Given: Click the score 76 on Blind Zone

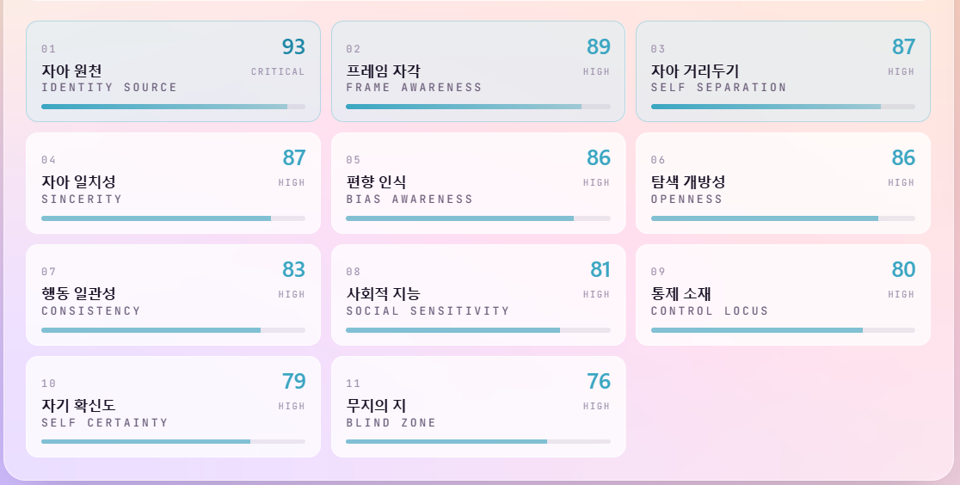Looking at the screenshot, I should point(598,382).
